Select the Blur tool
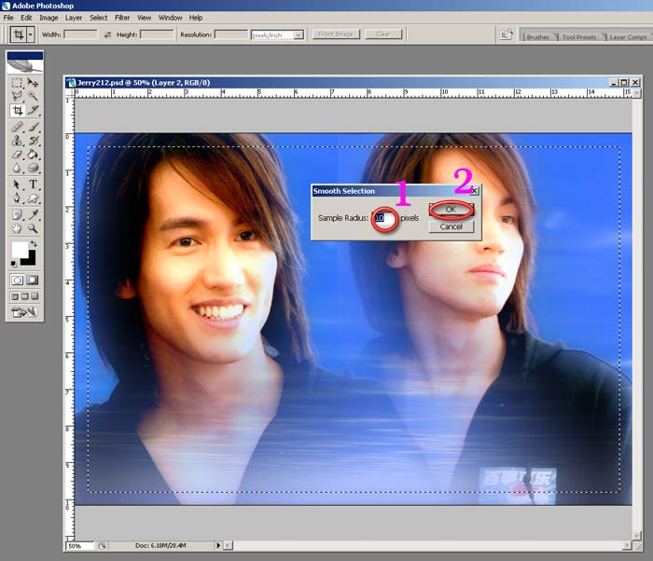Image resolution: width=653 pixels, height=561 pixels. 17,168
